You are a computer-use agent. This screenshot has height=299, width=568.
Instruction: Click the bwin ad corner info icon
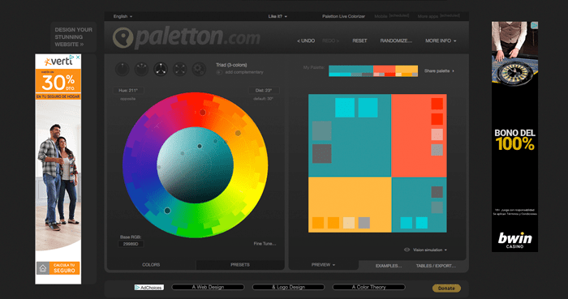coord(534,25)
